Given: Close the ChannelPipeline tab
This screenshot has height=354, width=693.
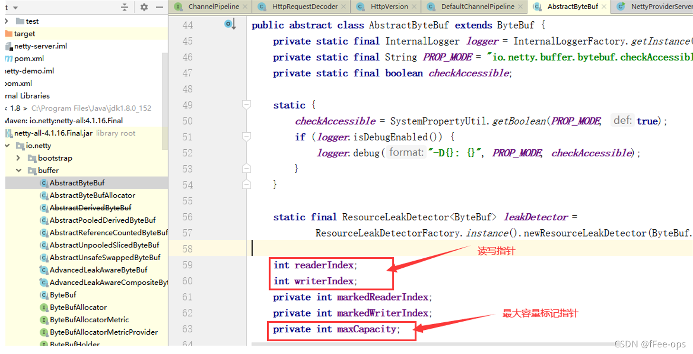Looking at the screenshot, I should coord(245,7).
